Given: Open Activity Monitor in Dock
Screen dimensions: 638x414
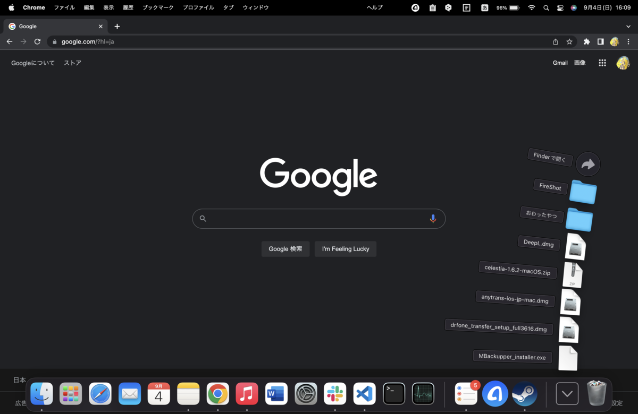Looking at the screenshot, I should [423, 394].
